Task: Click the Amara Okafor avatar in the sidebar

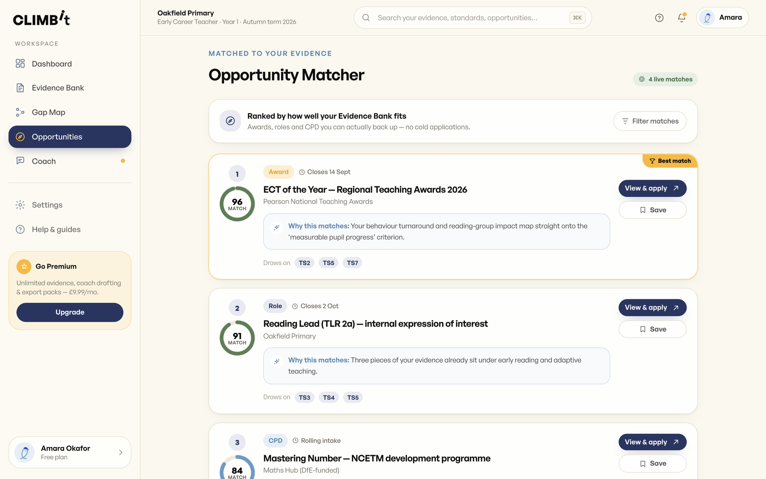Action: point(24,452)
